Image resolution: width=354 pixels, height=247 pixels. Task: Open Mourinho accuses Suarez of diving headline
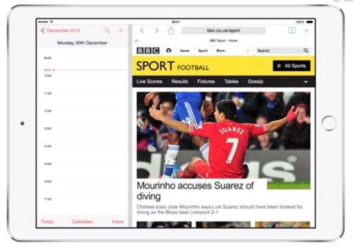coord(195,191)
